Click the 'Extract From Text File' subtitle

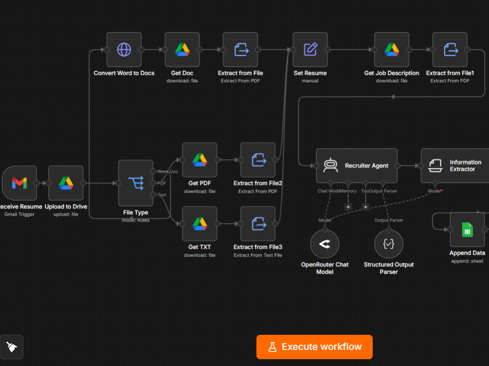pos(258,255)
